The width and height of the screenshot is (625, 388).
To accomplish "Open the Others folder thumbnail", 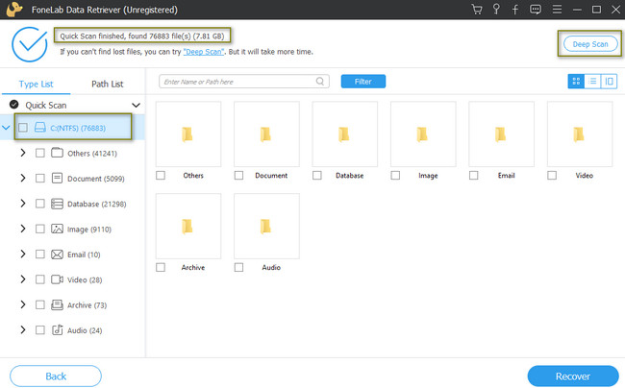I will pos(188,134).
